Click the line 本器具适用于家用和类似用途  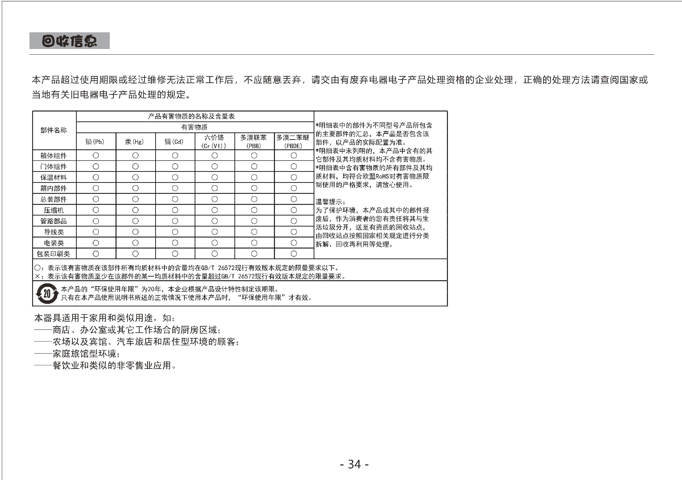tap(104, 318)
